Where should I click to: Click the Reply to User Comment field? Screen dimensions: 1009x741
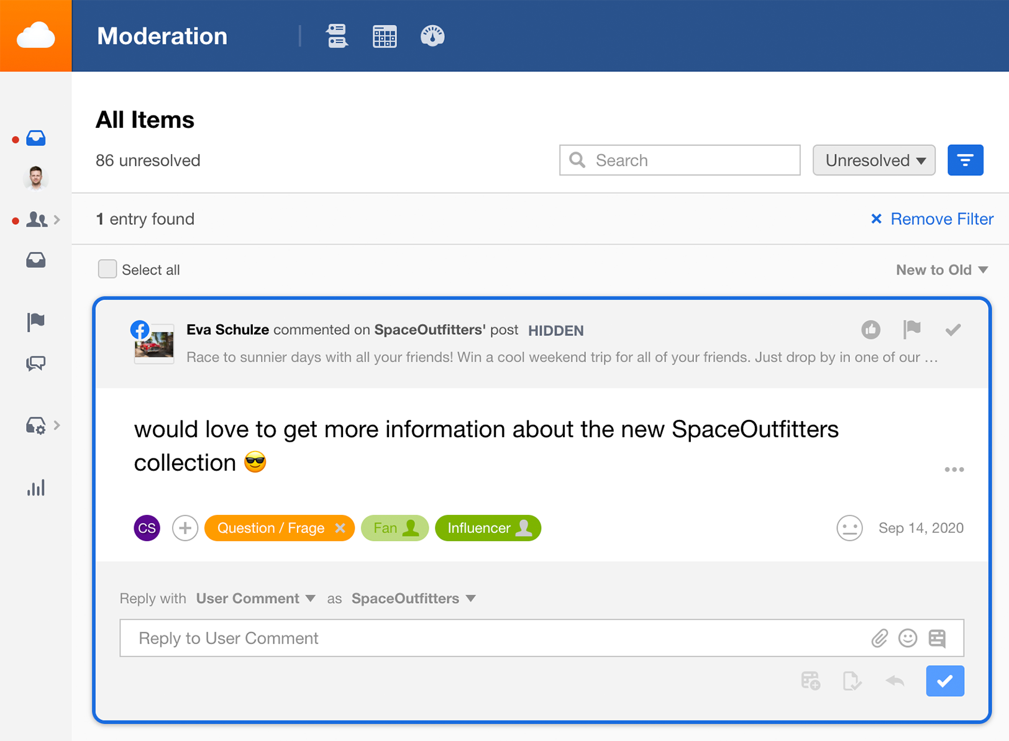pyautogui.click(x=541, y=638)
